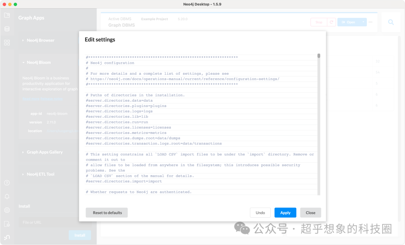Click the Bloom version 2.11.0 value
The image size is (405, 245).
click(51, 122)
